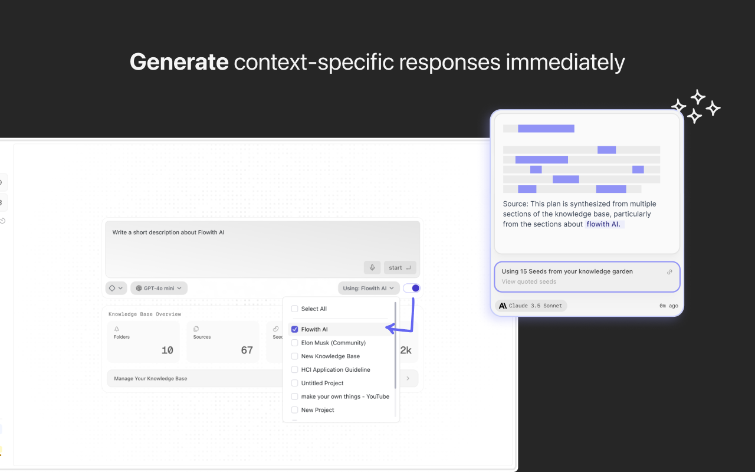Uncheck the Flowith AI checkbox
Screen dimensions: 755x472
coord(295,329)
